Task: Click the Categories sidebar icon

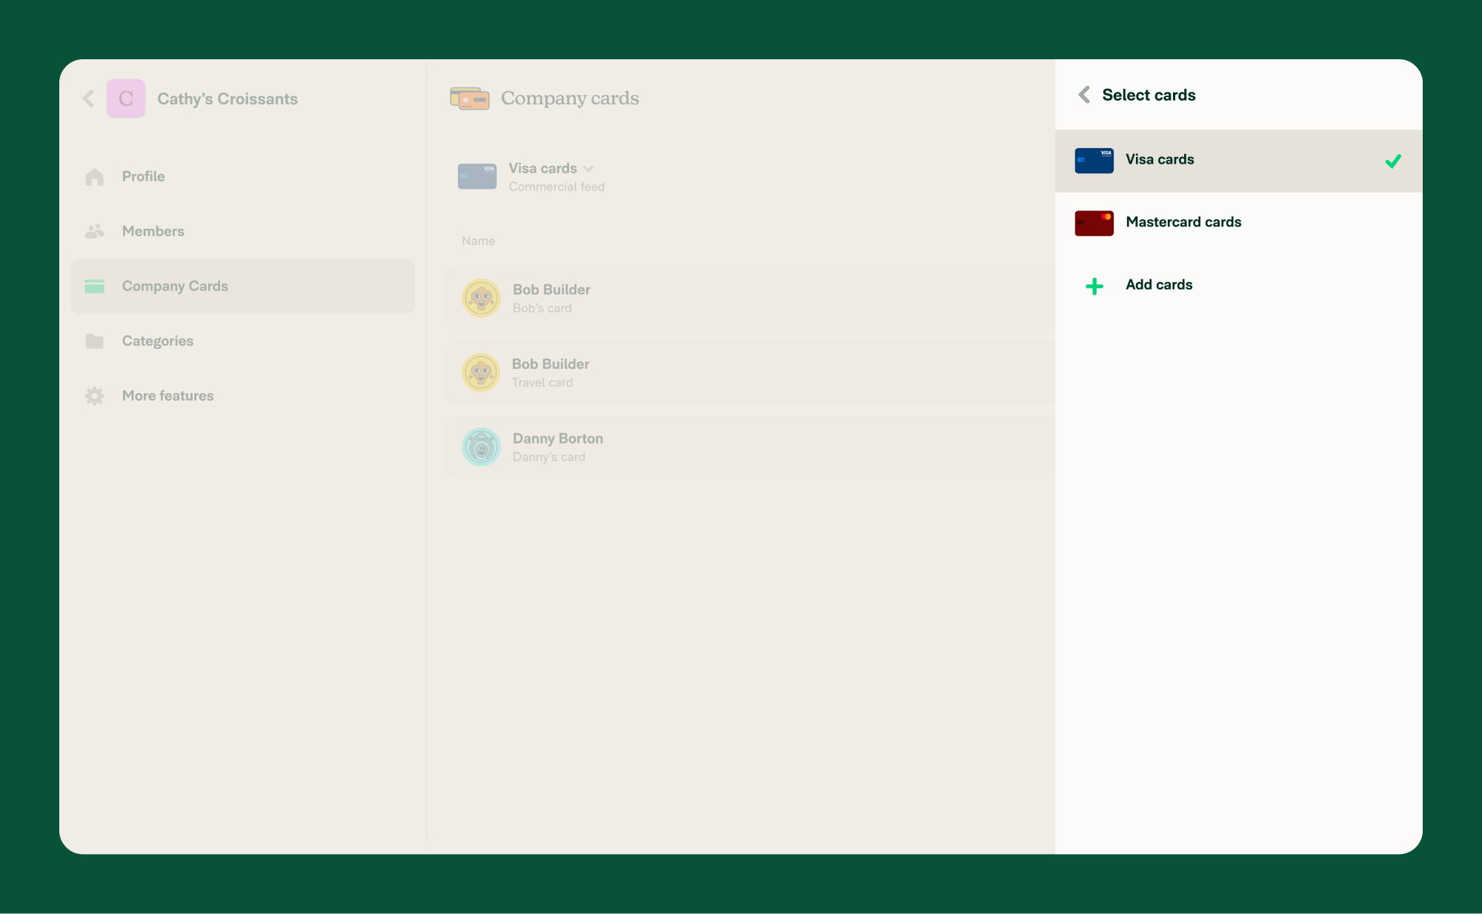Action: pyautogui.click(x=93, y=339)
